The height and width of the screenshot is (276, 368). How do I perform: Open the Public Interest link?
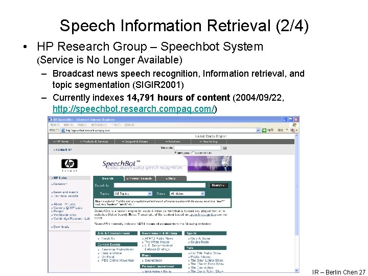pyautogui.click(x=201, y=257)
